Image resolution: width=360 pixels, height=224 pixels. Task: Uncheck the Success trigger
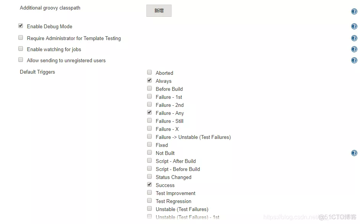pyautogui.click(x=149, y=185)
